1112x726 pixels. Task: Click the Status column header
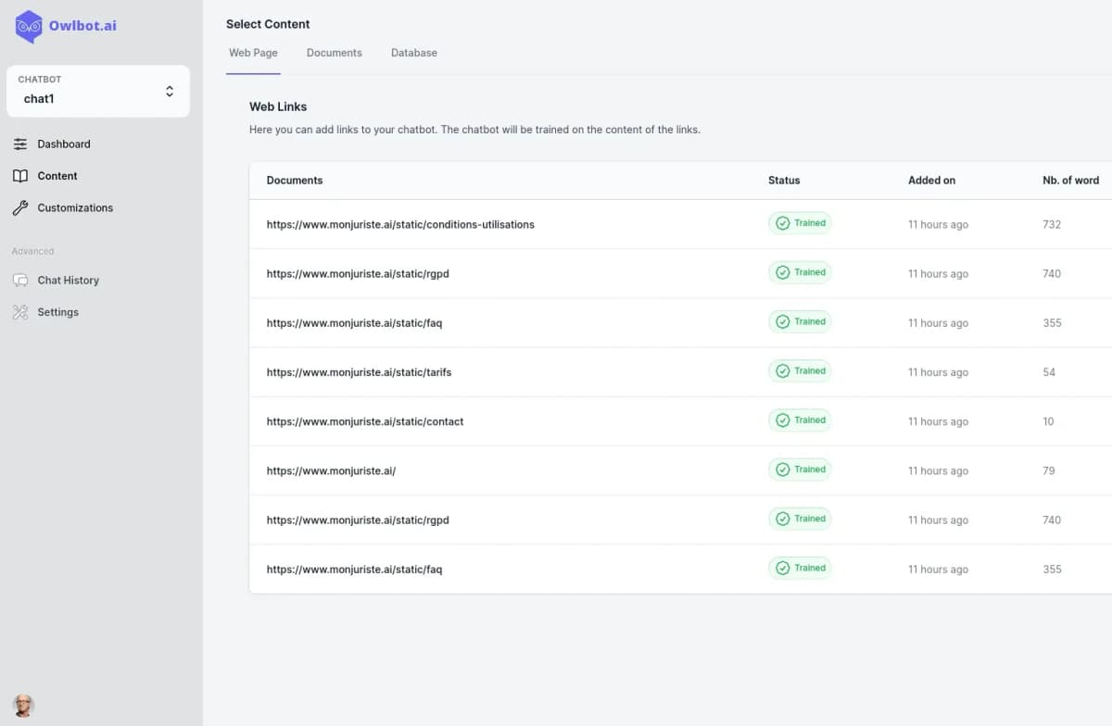[784, 181]
